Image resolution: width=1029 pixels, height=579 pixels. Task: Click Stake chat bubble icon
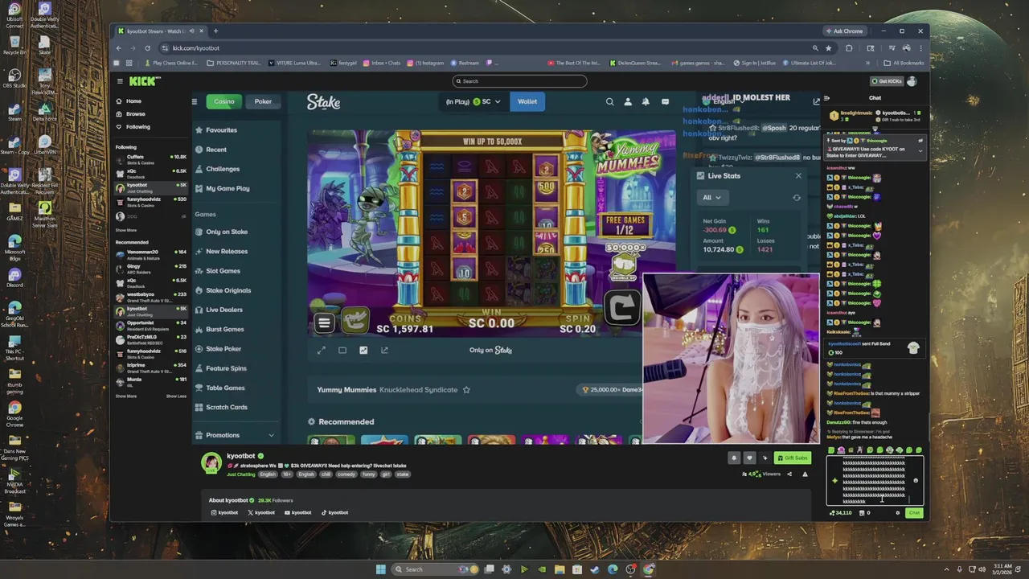(x=665, y=101)
